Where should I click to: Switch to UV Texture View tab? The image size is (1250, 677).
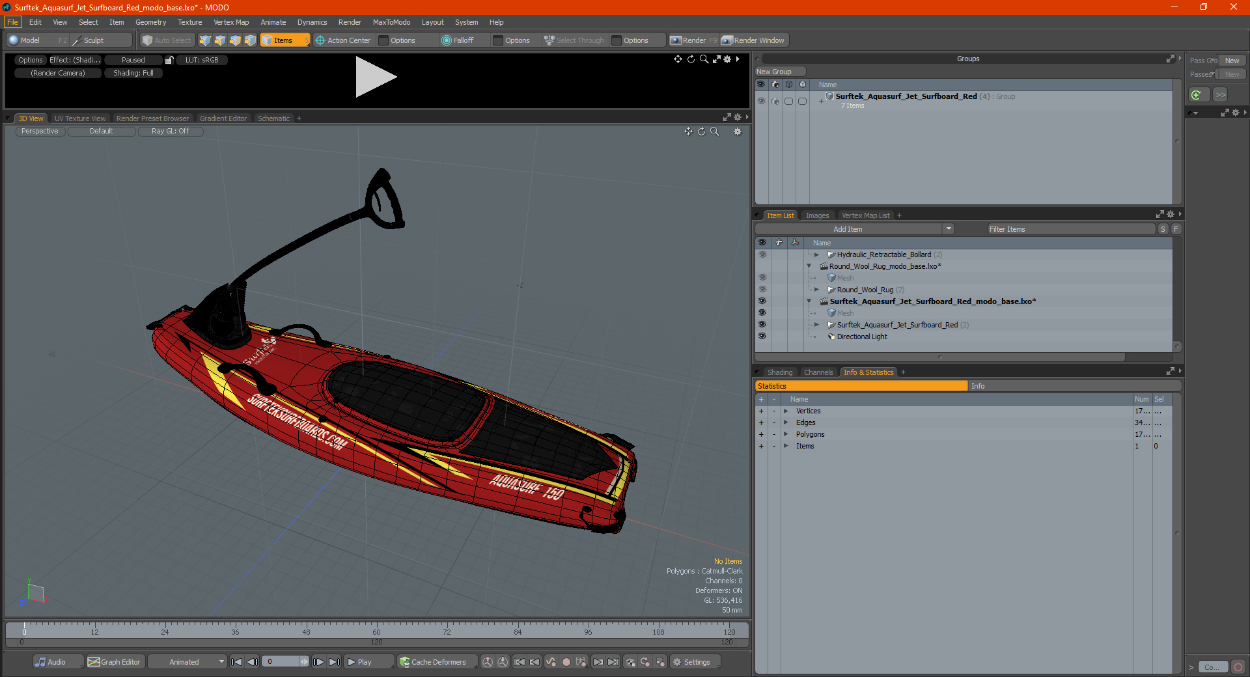80,118
